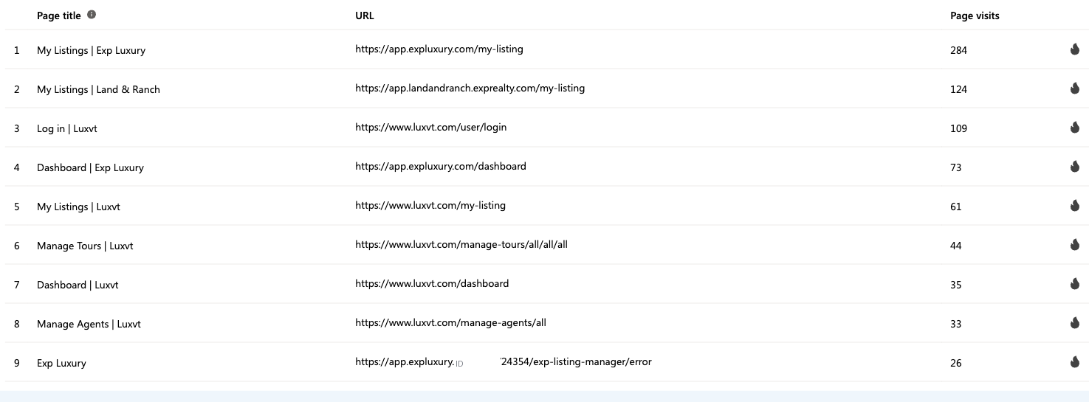The image size is (1089, 402).
Task: Click flame icon in Dashboard | Exp Luxury row
Action: coord(1074,167)
